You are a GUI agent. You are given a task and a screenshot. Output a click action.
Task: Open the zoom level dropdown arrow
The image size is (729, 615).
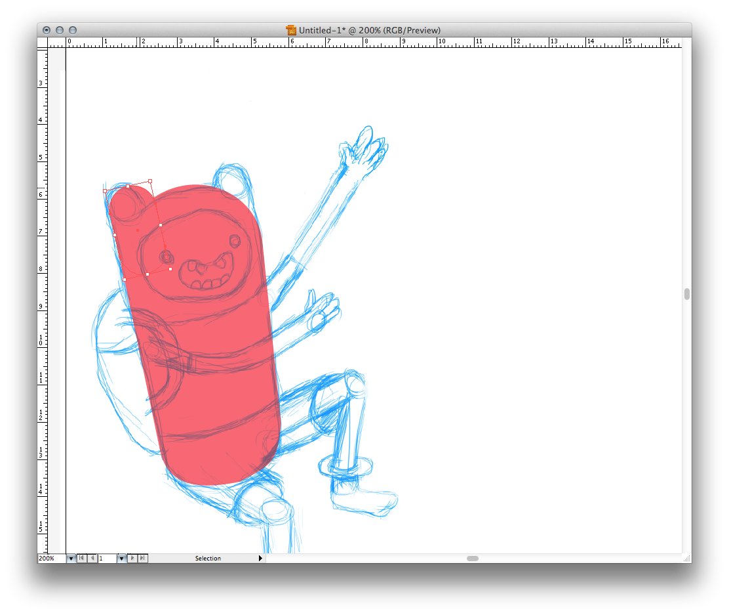(71, 559)
